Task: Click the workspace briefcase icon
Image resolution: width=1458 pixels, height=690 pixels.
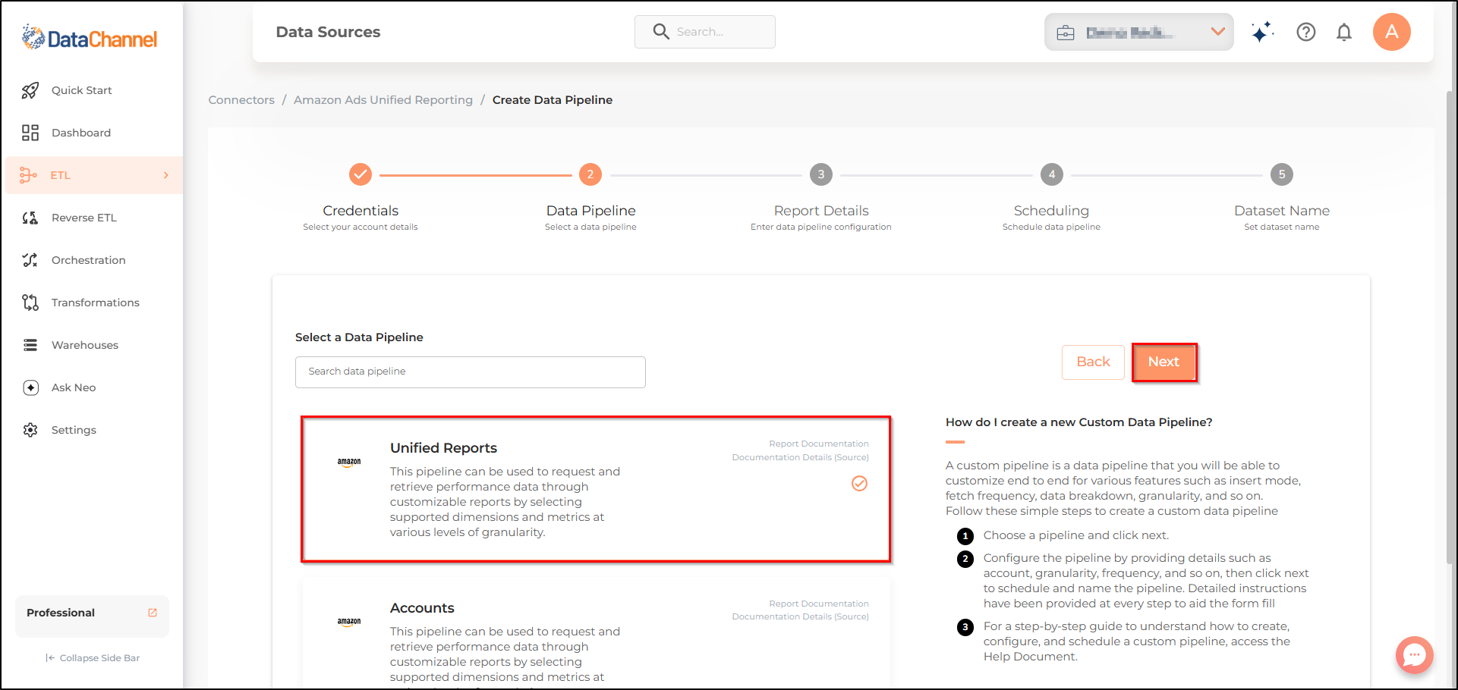Action: (x=1066, y=33)
